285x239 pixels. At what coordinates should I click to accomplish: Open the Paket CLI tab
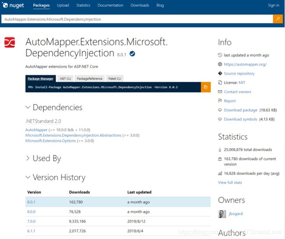[115, 78]
